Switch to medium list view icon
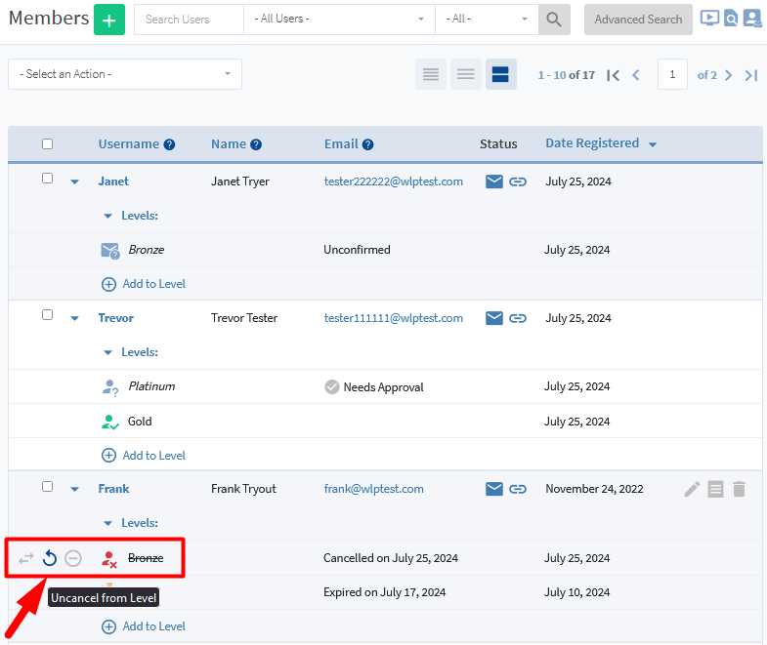767x645 pixels. pos(466,74)
